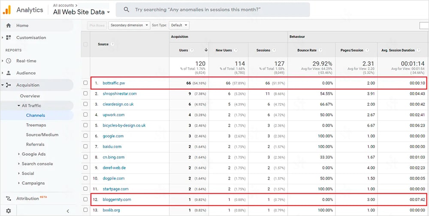Click the Attribution loop icon
The image size is (429, 216).
coord(9,198)
